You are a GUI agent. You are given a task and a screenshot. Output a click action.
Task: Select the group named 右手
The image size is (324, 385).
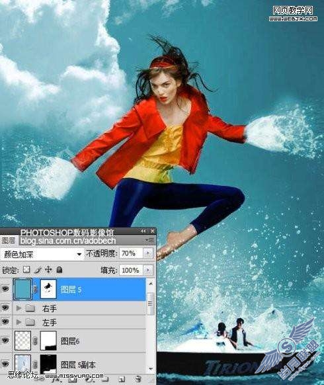[x=50, y=308]
